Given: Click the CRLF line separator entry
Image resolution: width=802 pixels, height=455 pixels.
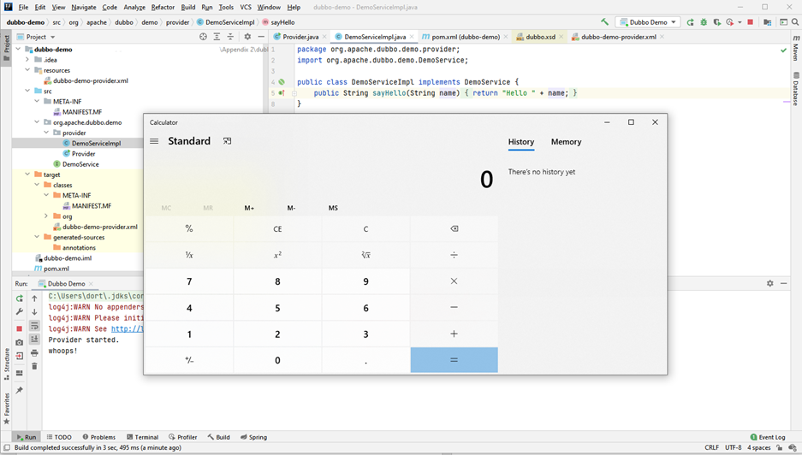Looking at the screenshot, I should click(711, 447).
